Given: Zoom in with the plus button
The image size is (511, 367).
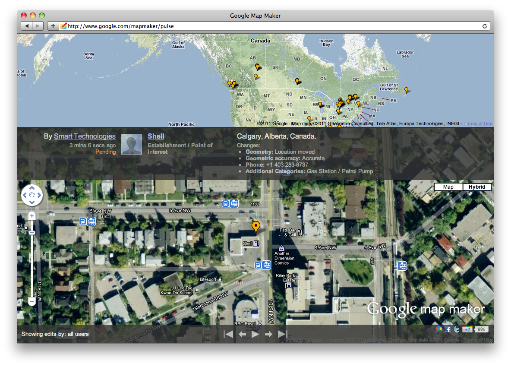Looking at the screenshot, I should [32, 216].
